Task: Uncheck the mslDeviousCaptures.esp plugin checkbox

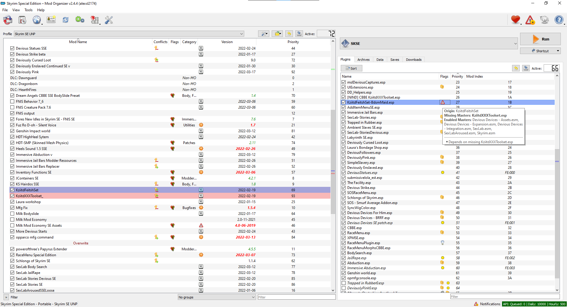Action: click(x=343, y=82)
